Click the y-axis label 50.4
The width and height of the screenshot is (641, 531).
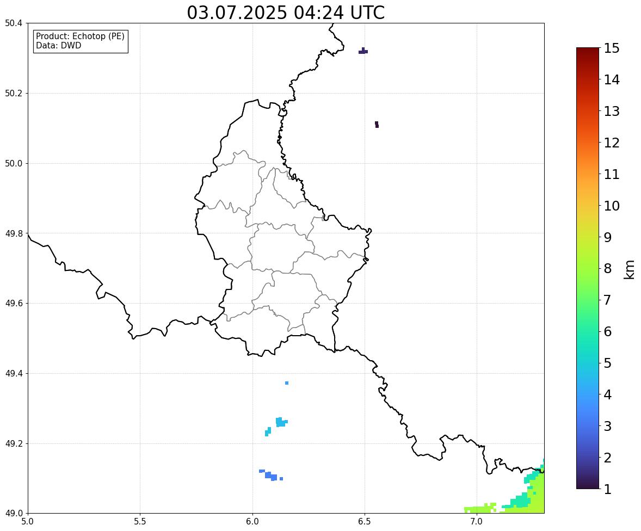(14, 23)
